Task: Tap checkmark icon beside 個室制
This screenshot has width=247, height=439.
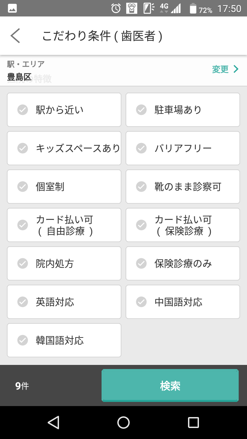Action: pos(23,187)
